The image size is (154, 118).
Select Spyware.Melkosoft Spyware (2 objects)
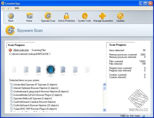click(x=33, y=98)
